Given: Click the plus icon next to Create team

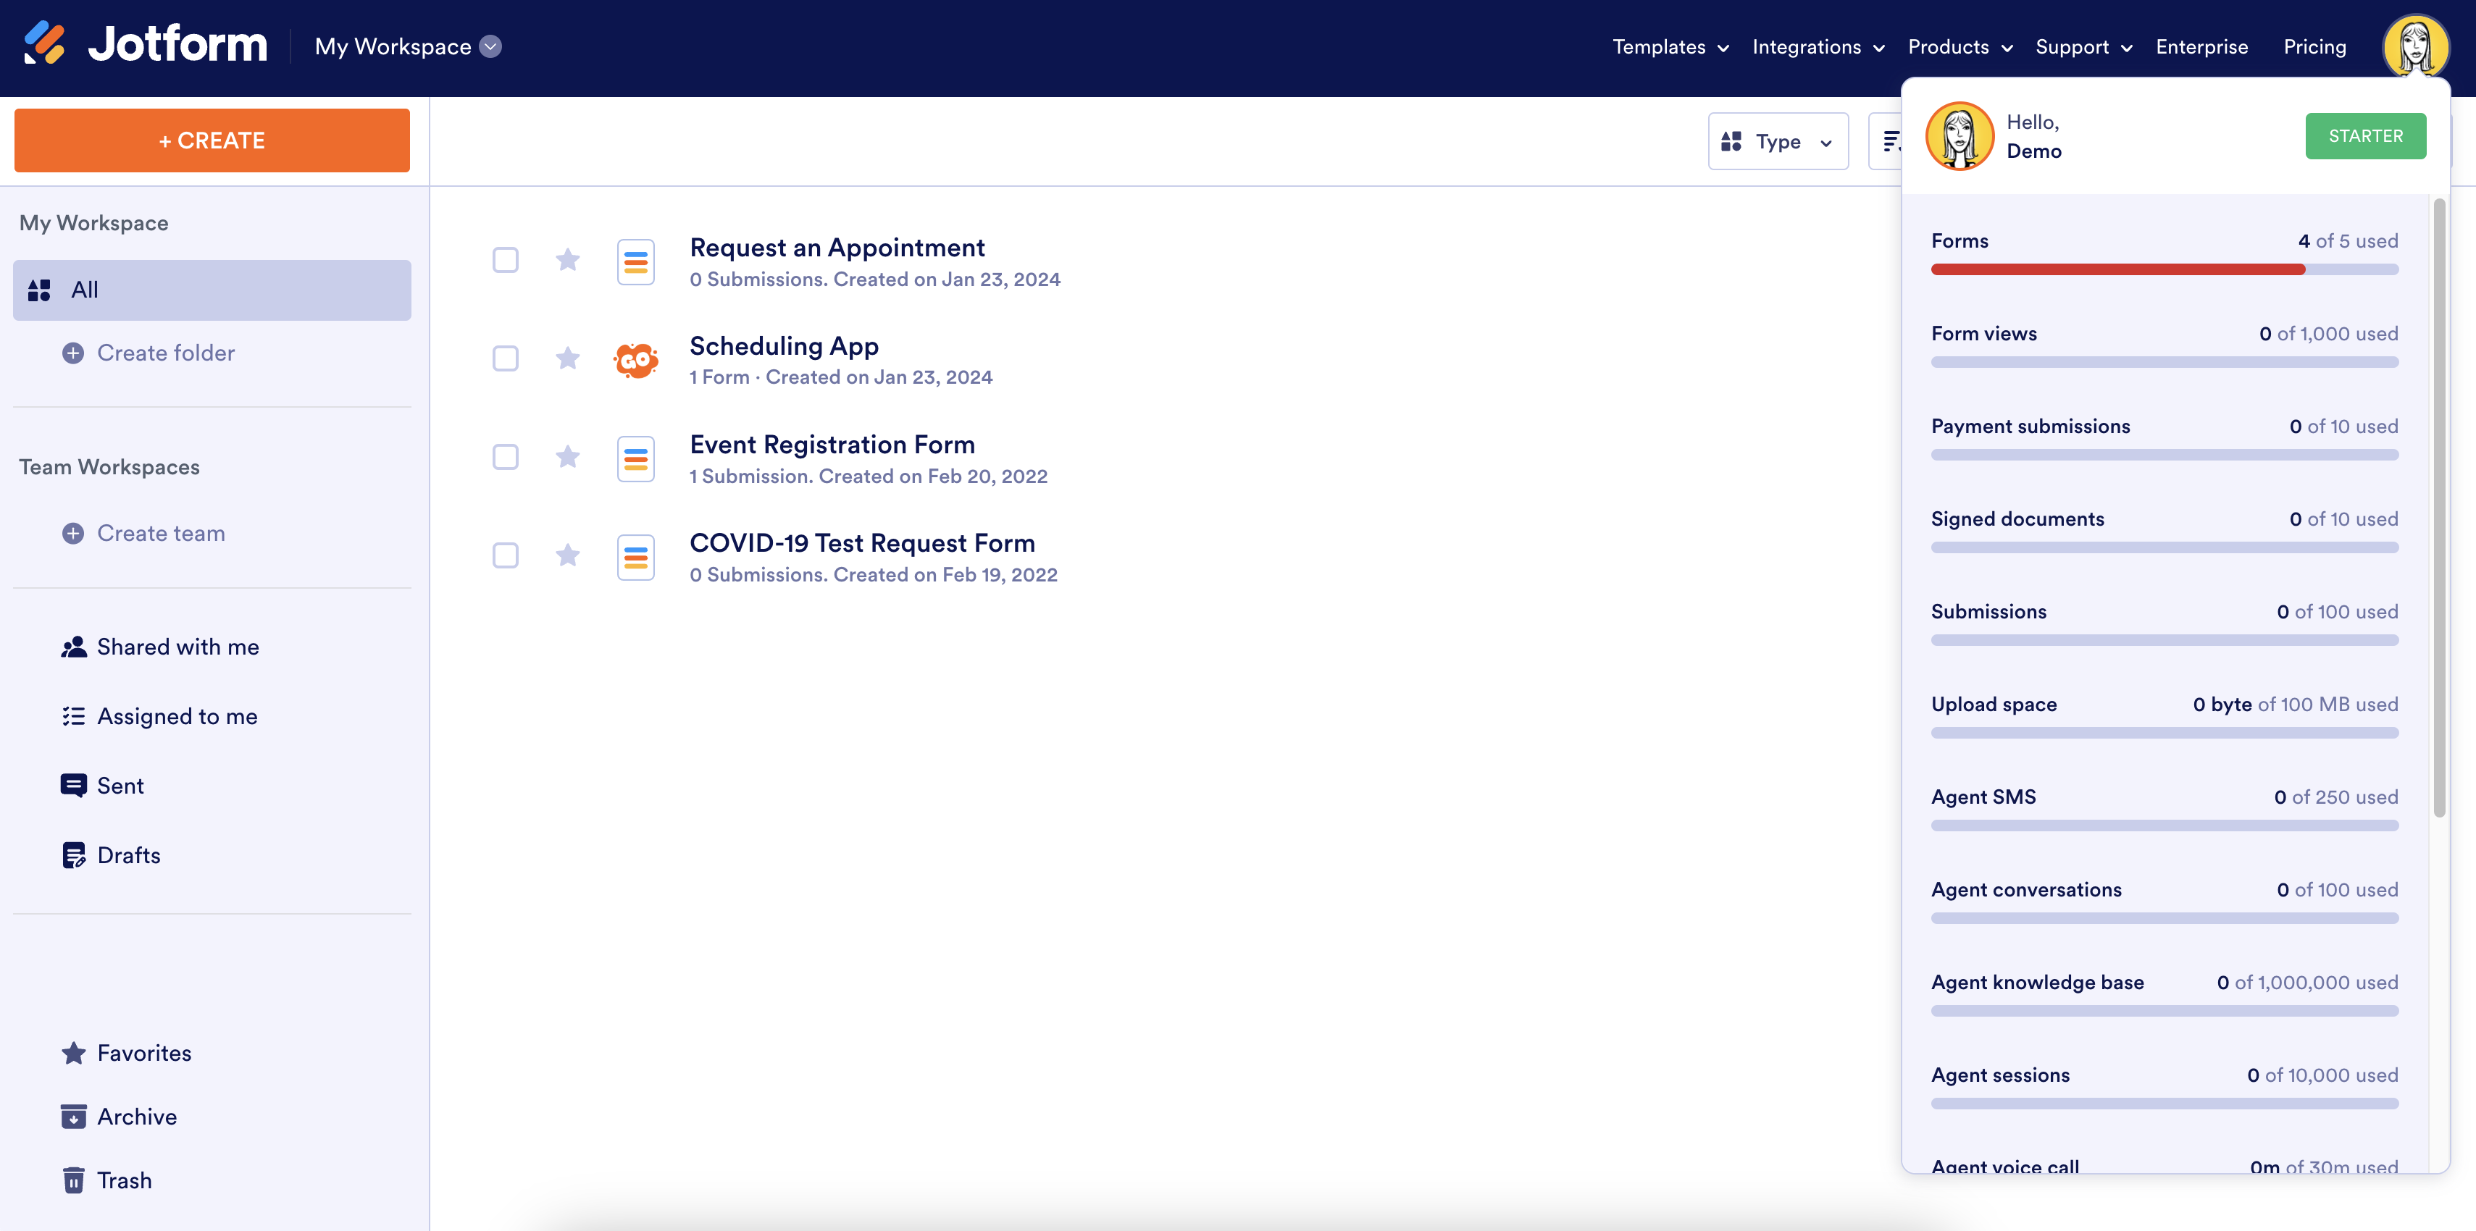Looking at the screenshot, I should 73,534.
